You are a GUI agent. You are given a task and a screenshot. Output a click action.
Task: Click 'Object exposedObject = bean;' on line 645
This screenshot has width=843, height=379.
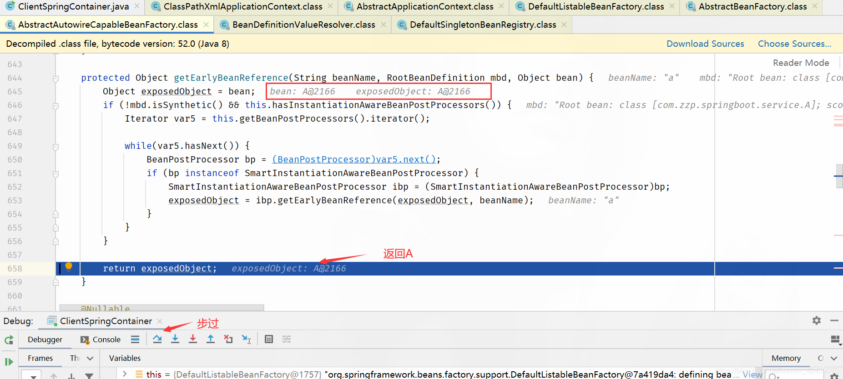click(x=179, y=91)
